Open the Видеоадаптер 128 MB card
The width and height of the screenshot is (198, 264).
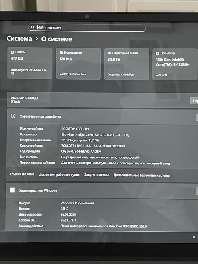(78, 64)
